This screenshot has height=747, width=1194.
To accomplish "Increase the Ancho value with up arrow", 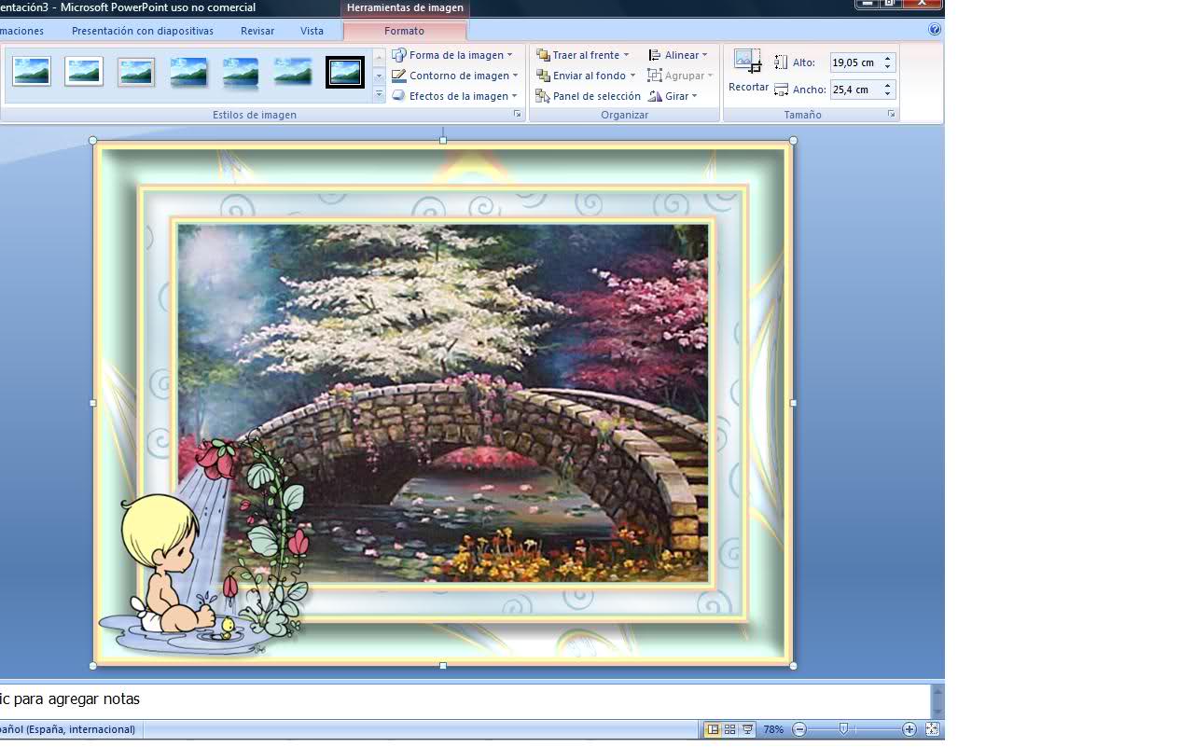I will (x=888, y=86).
